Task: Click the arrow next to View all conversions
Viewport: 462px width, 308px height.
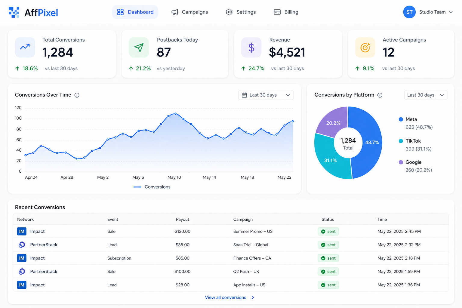Action: [x=253, y=297]
